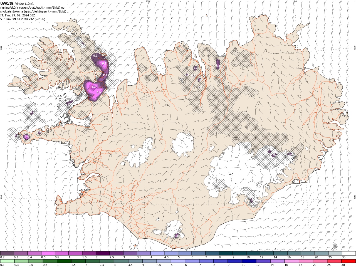356x267 pixels.
Task: Click the '30' label on the snow scale
Action: [343, 257]
